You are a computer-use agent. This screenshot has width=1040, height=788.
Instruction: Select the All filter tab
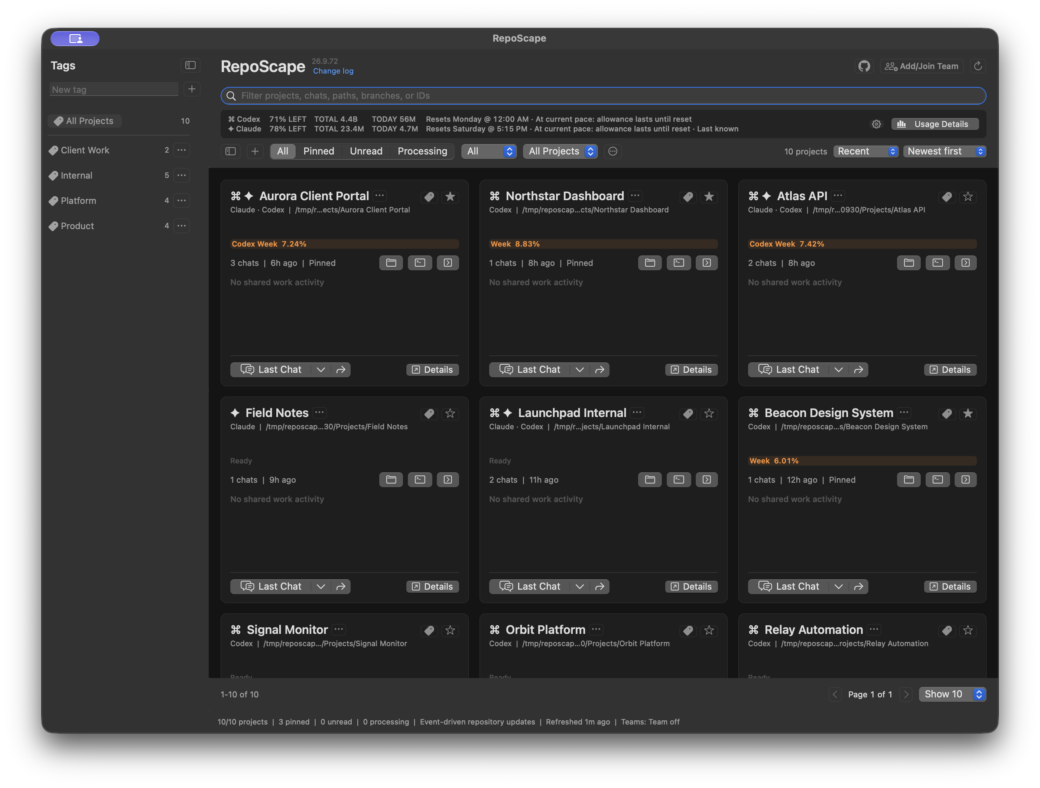(x=283, y=152)
